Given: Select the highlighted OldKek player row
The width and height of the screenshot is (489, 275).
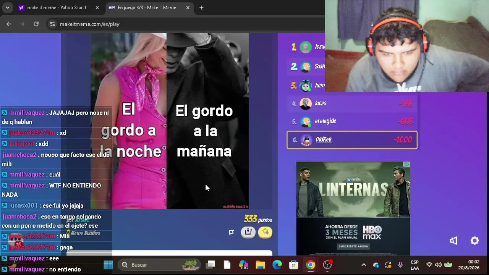Looking at the screenshot, I should [x=352, y=140].
